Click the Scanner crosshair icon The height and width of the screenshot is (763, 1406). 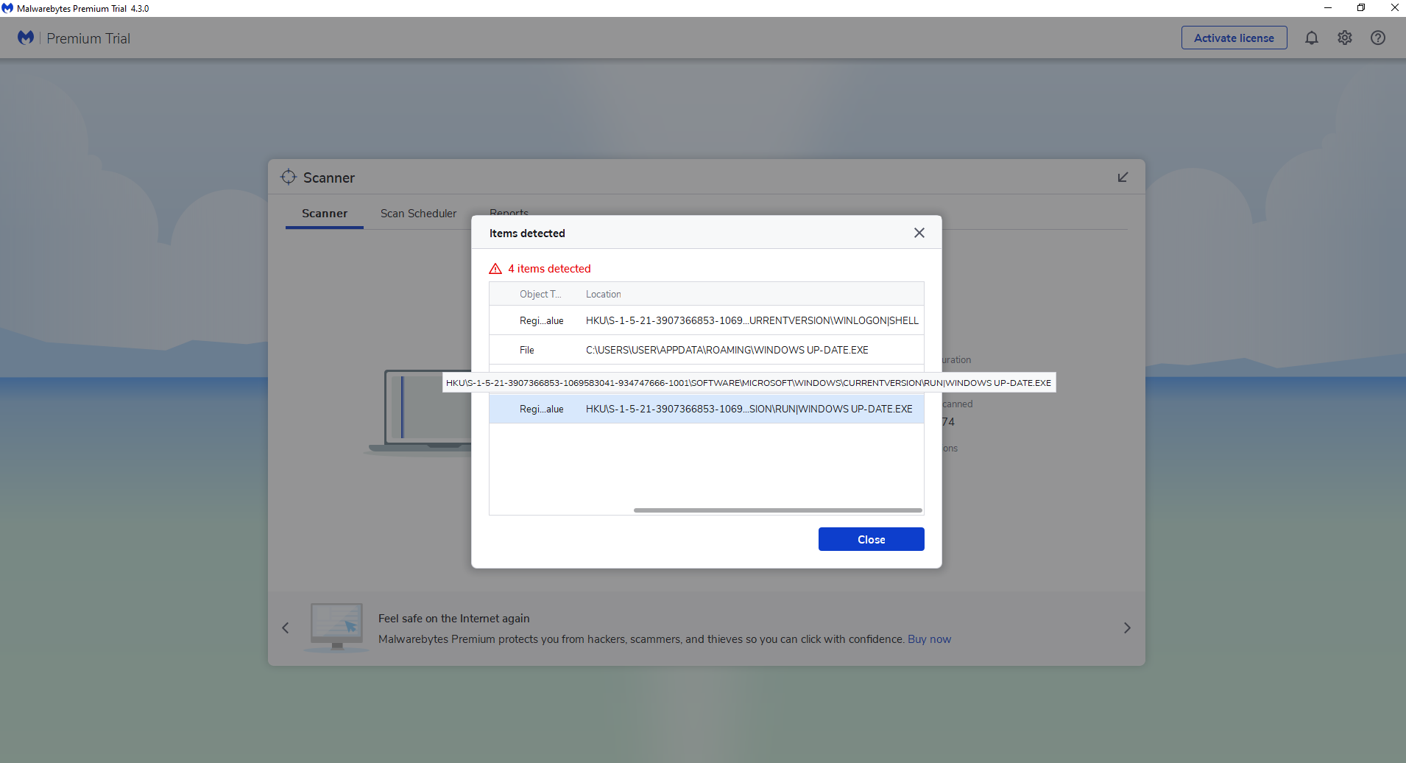pos(289,177)
